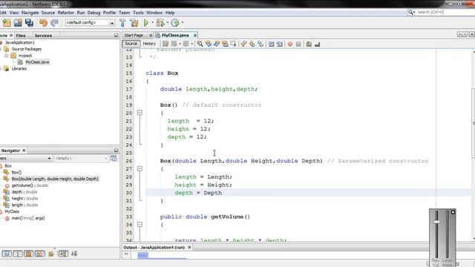Screen dimensions: 475x267
Task: Click the Uncomment editor toolbar icon
Action: click(x=317, y=44)
